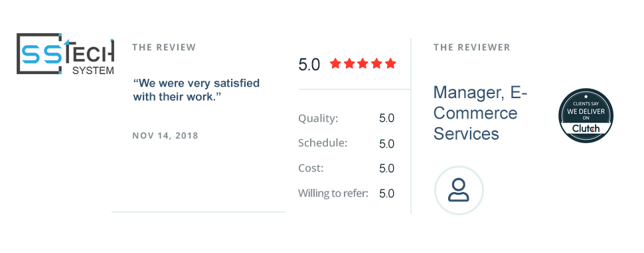Select The Review heading
Viewport: 644px width, 253px height.
164,48
